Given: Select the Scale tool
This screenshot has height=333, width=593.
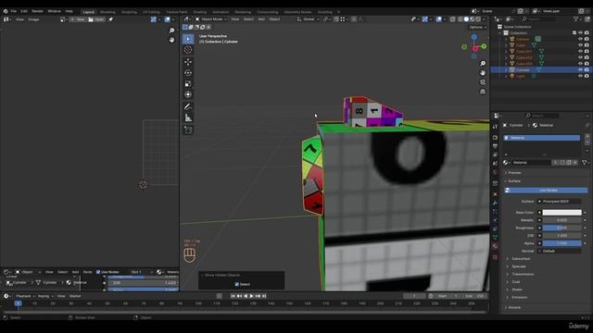Looking at the screenshot, I should (x=188, y=84).
